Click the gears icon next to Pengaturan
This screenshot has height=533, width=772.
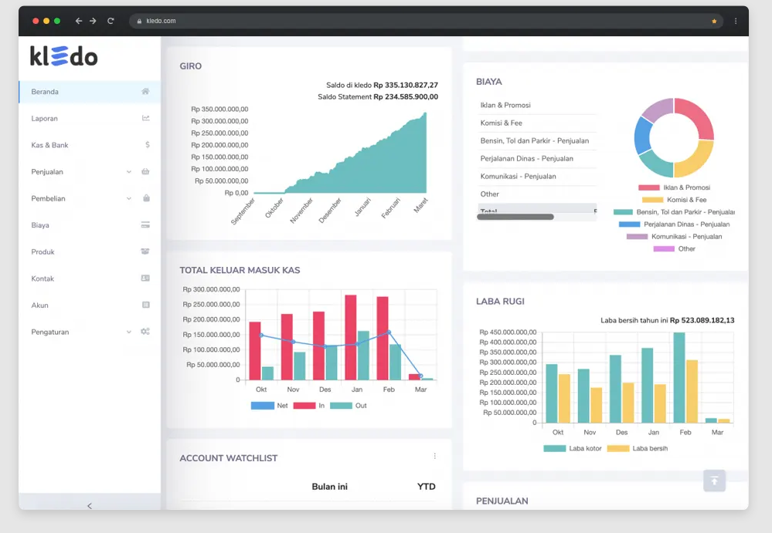(145, 332)
